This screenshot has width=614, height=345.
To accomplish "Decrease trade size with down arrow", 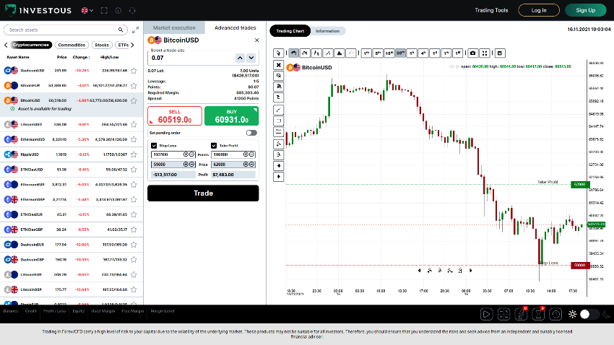I will tap(251, 58).
